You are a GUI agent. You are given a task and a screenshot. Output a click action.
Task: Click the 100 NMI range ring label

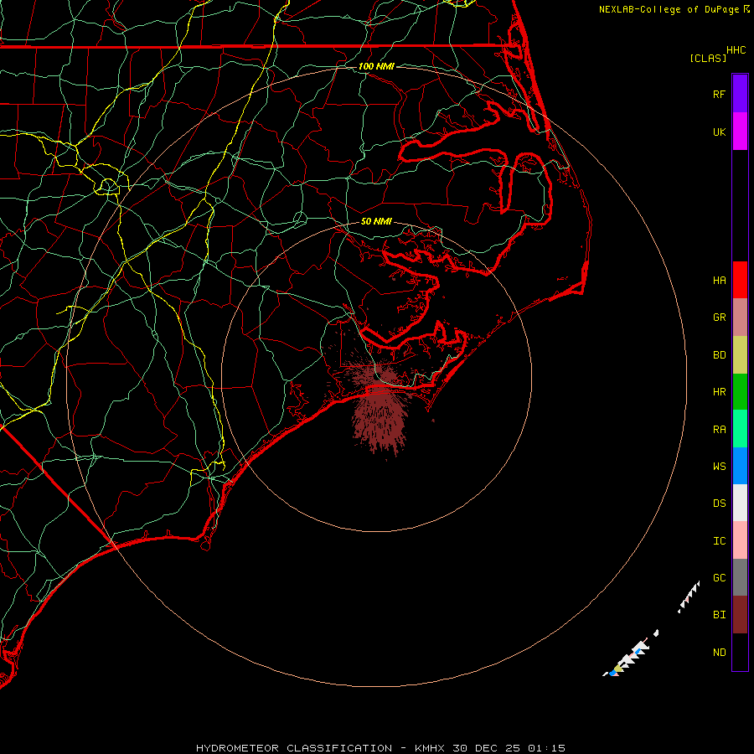point(376,66)
